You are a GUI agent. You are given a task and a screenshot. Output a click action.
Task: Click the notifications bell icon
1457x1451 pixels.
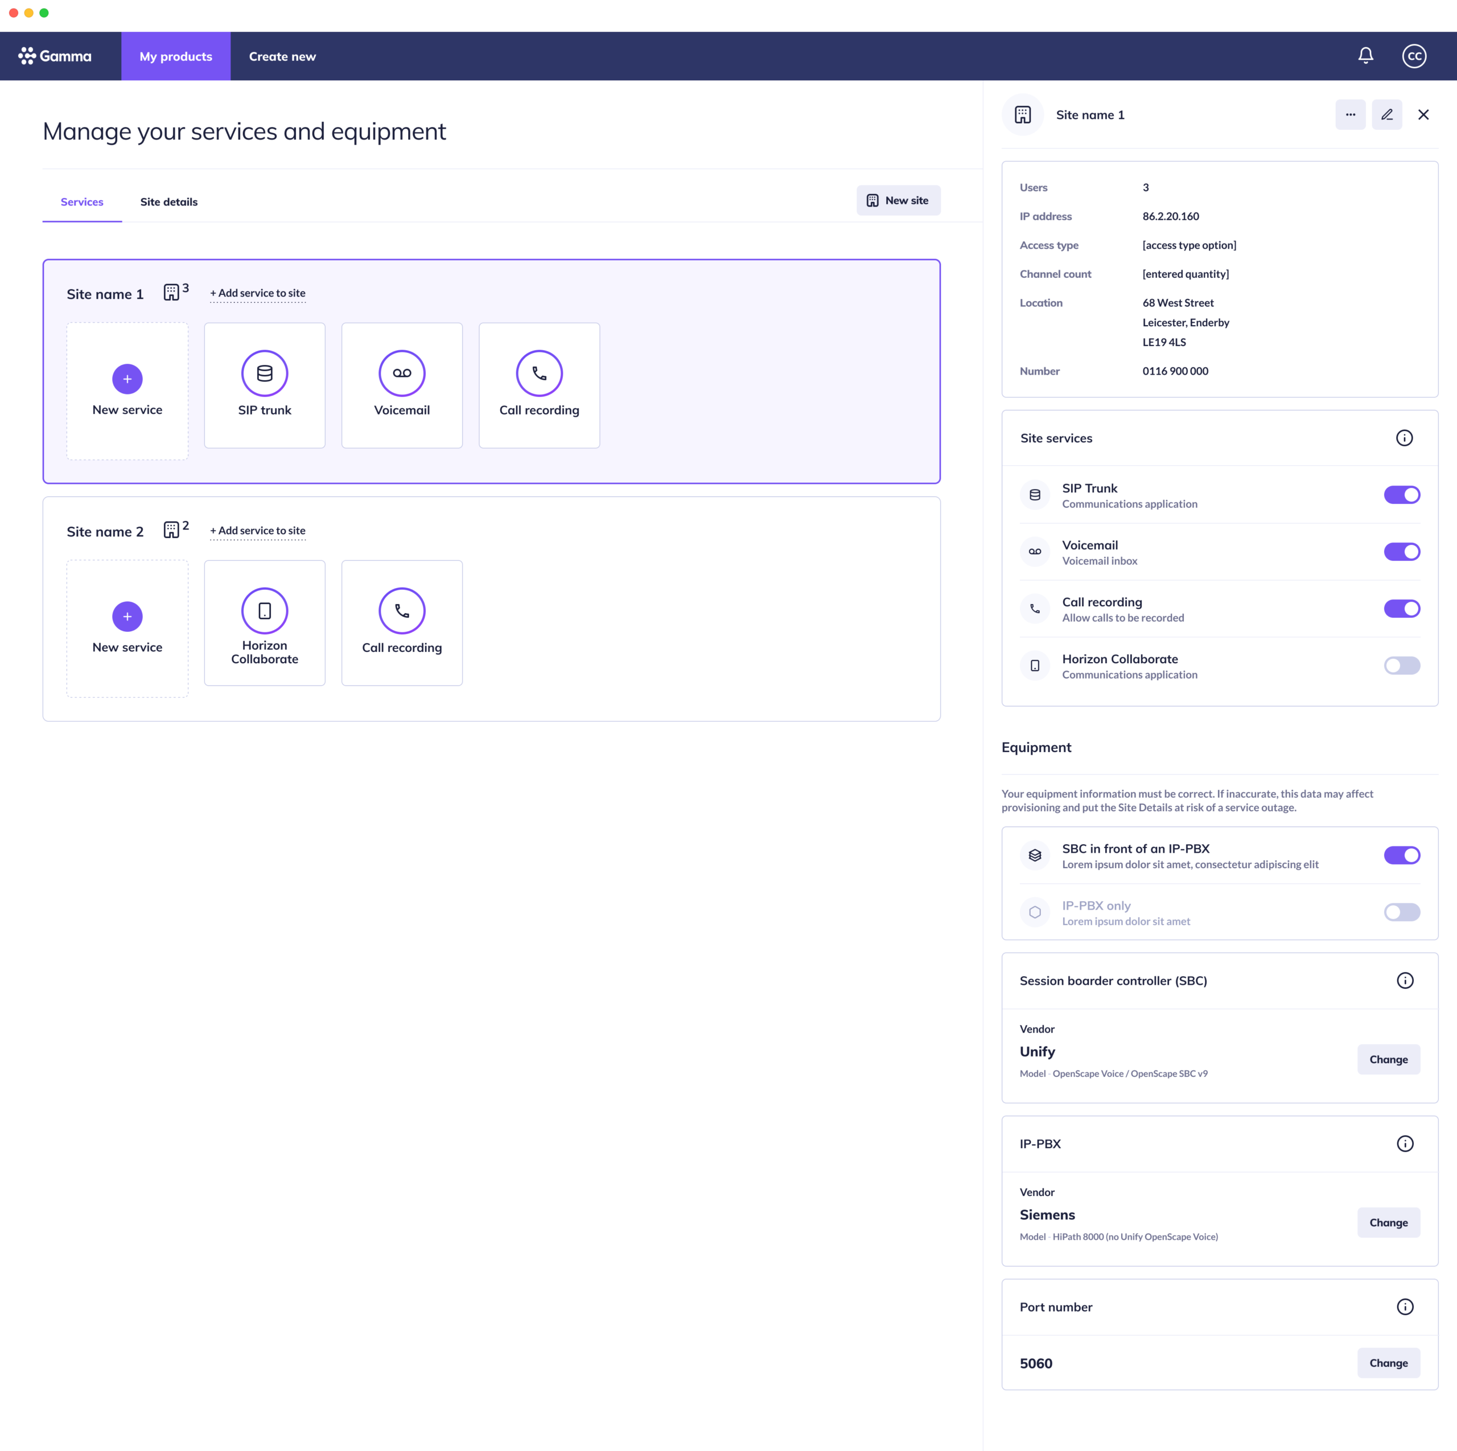[x=1366, y=55]
